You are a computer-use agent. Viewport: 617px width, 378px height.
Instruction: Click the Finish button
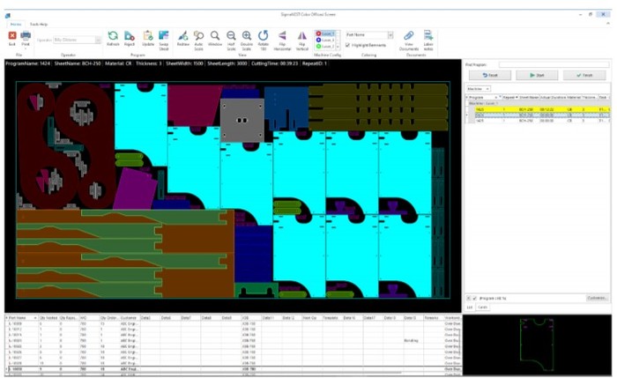tap(584, 75)
